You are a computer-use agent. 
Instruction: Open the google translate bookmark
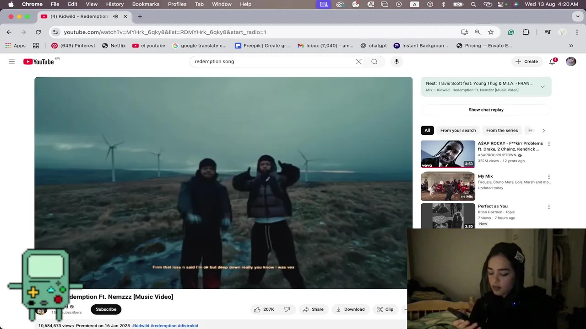pos(199,46)
